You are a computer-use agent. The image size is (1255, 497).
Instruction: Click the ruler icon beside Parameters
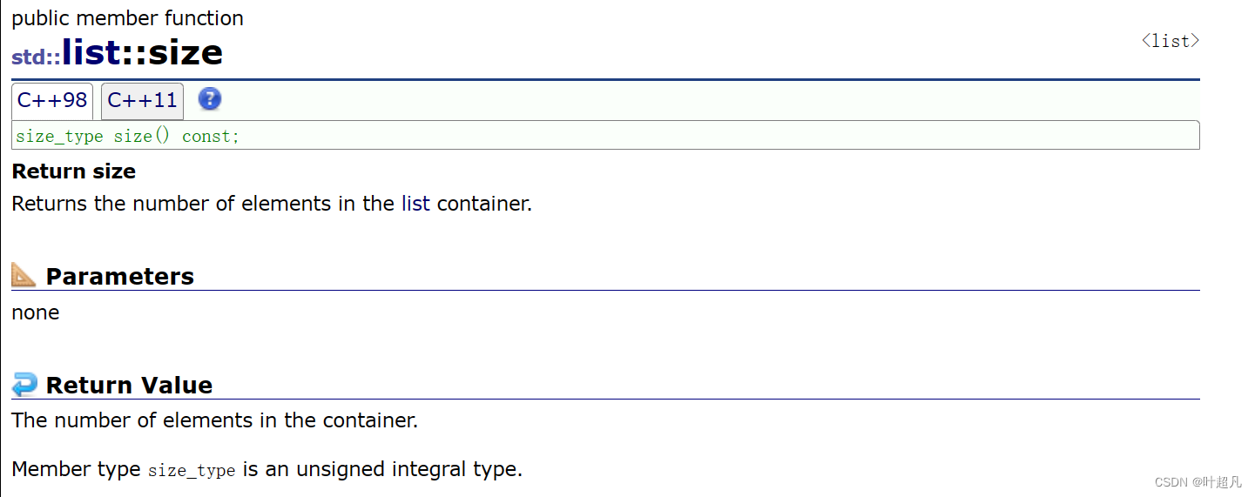24,275
